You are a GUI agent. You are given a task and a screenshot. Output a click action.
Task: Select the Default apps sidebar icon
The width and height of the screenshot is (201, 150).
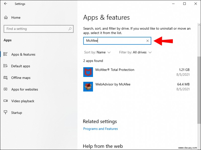coord(6,66)
